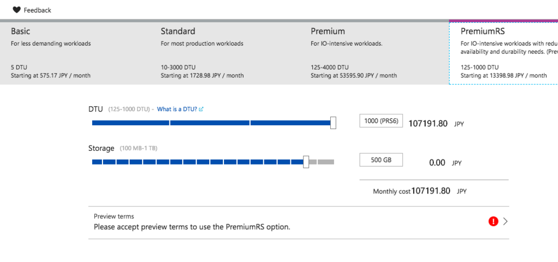This screenshot has height=262, width=558.
Task: Select the PremiumRS tier tab
Action: [x=504, y=53]
